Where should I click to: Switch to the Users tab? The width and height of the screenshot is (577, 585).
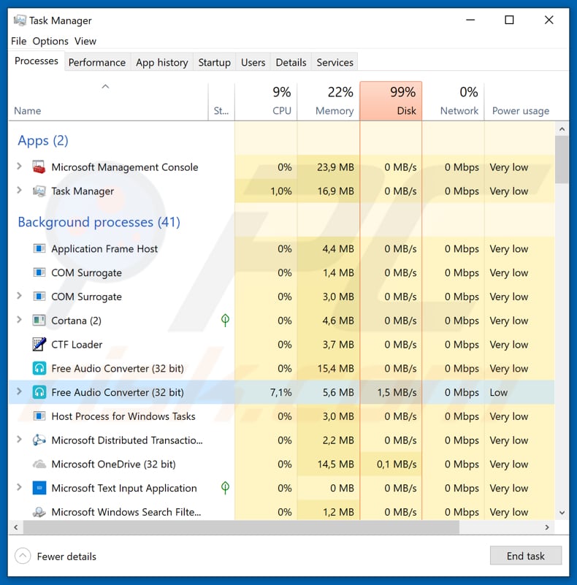pos(253,62)
